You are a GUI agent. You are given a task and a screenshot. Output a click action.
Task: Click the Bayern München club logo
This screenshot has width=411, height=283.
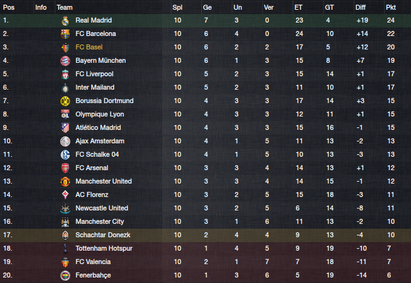point(65,60)
